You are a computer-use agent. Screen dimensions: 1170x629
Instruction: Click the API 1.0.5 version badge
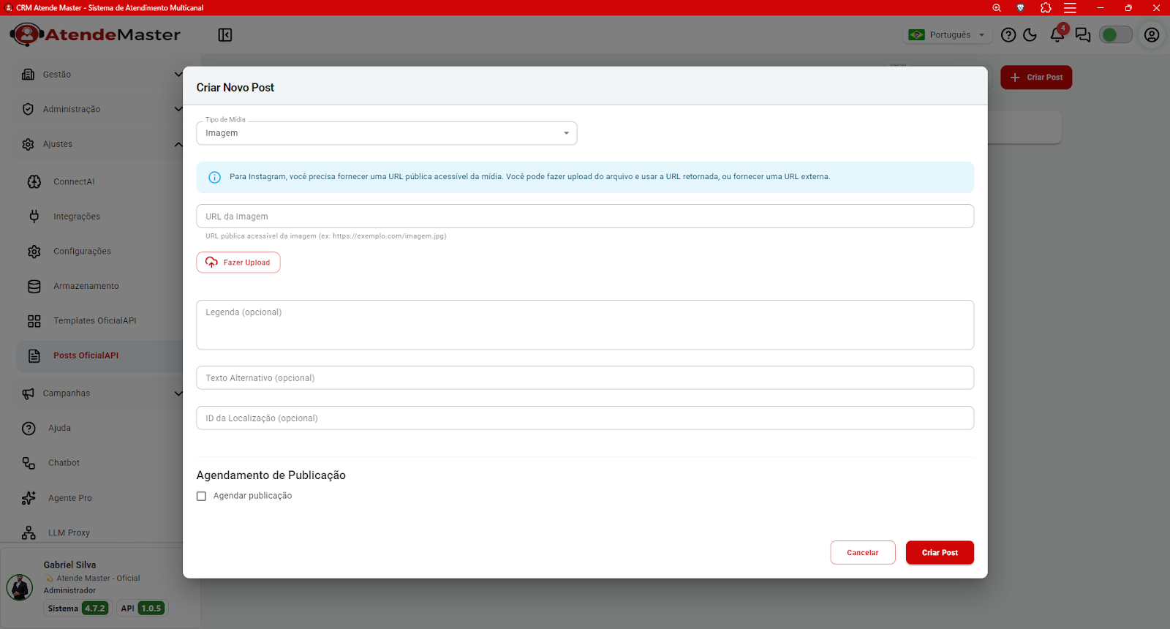[142, 609]
